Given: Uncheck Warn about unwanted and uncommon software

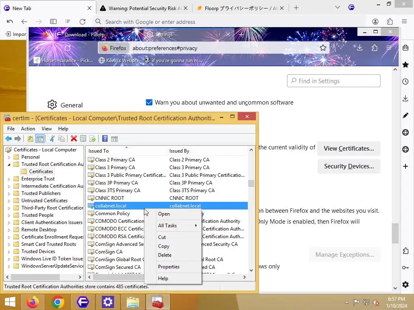Looking at the screenshot, I should point(149,102).
